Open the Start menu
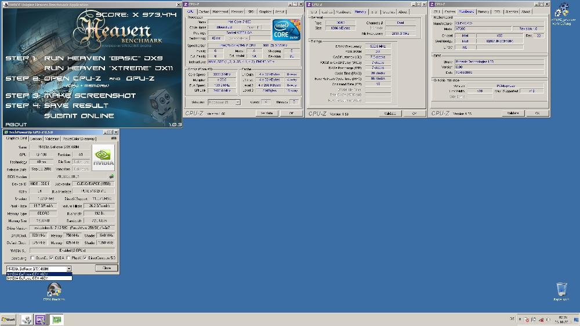The width and height of the screenshot is (580, 326). tap(8, 320)
